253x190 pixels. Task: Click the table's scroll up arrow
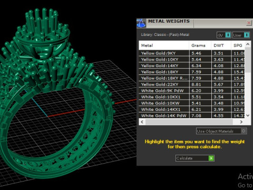pos(248,44)
